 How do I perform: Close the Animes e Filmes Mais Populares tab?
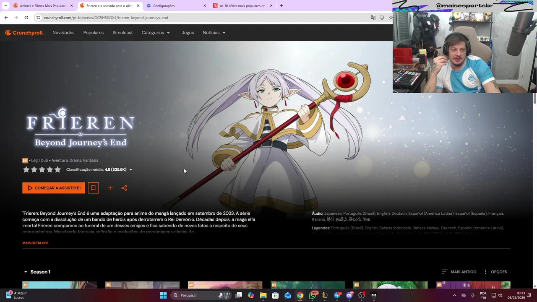(x=71, y=5)
